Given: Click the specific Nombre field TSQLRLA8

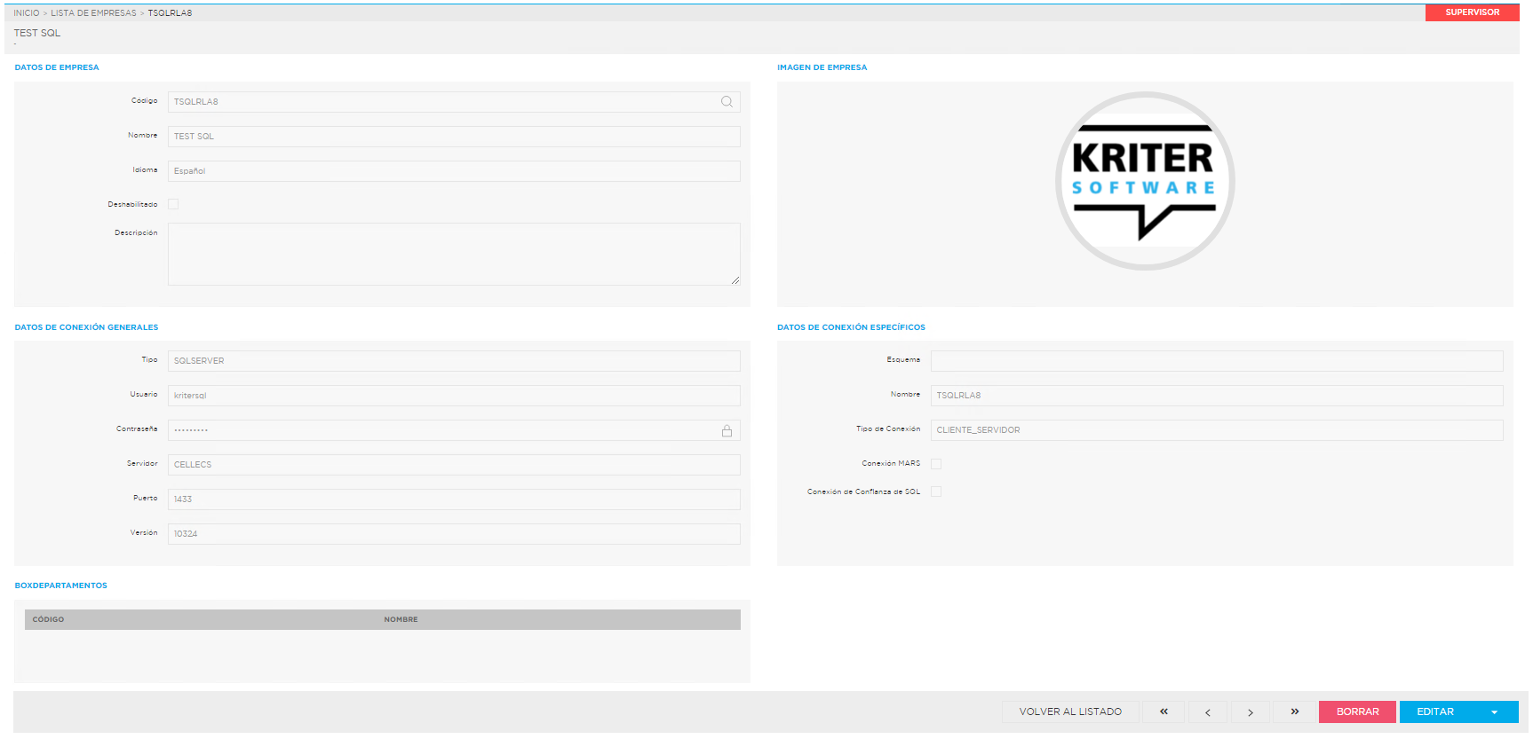Looking at the screenshot, I should (1217, 396).
